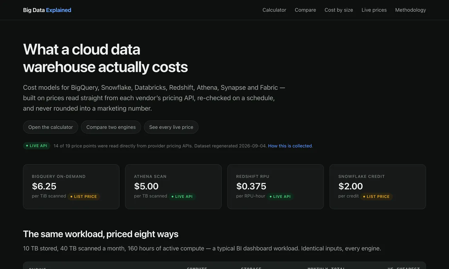Open Live prices in the navigation bar
The width and height of the screenshot is (449, 269).
[374, 10]
